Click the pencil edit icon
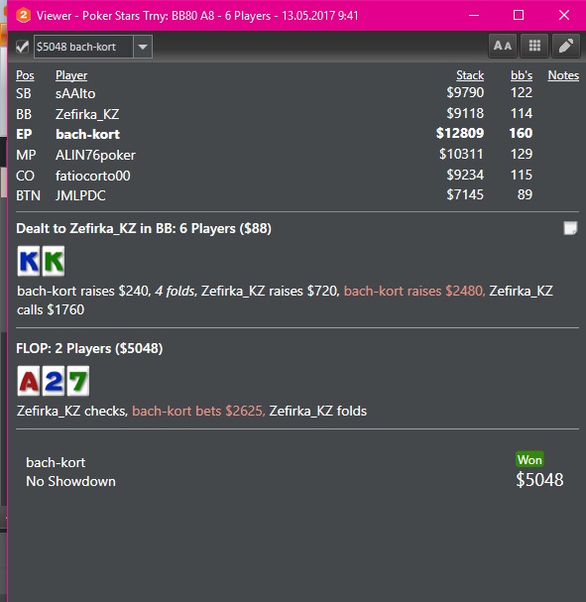This screenshot has height=602, width=586. coord(566,46)
